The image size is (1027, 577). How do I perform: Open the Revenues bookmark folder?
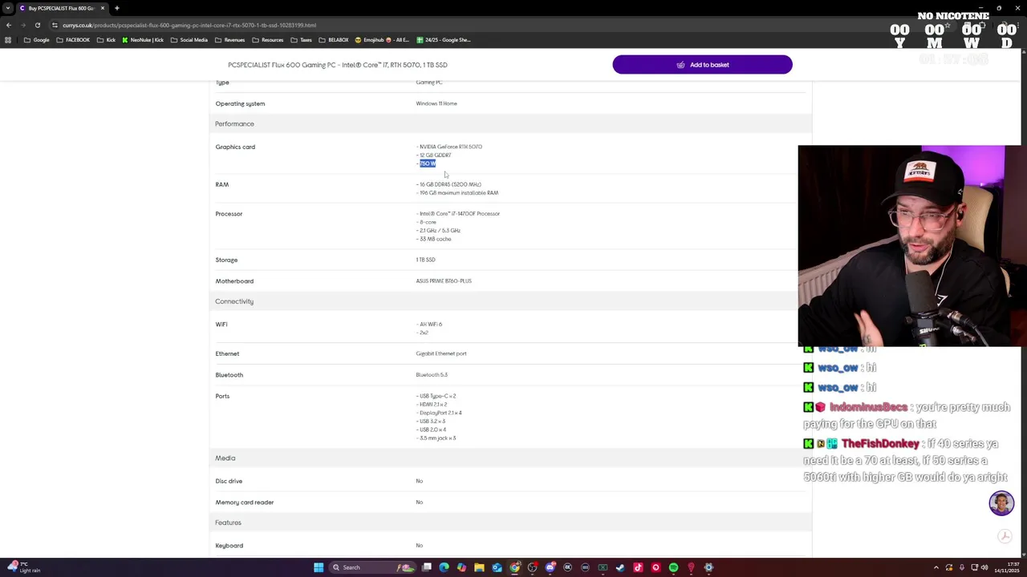click(229, 40)
